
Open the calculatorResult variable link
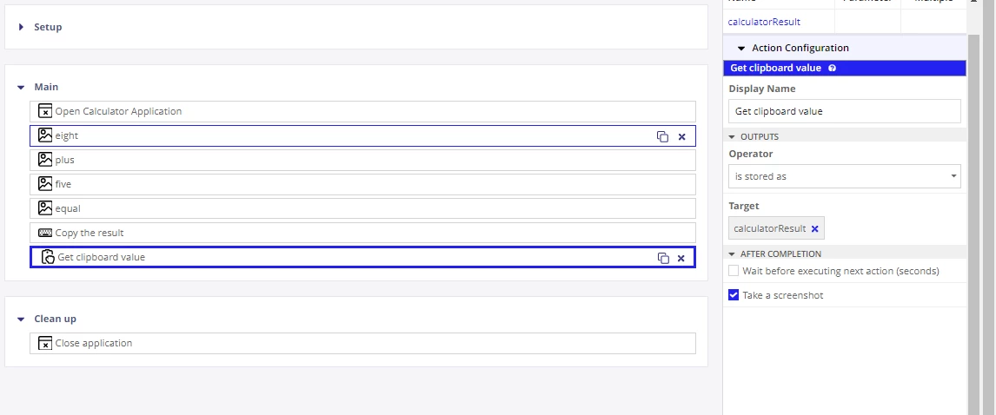(x=764, y=22)
